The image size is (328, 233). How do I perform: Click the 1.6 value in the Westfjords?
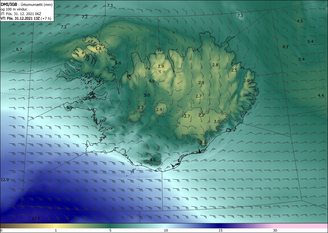point(98,49)
